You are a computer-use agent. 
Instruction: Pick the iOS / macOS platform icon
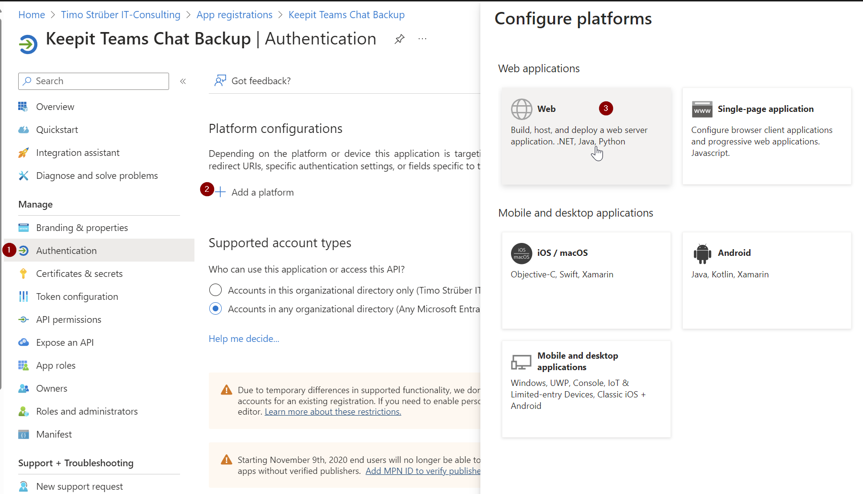pos(521,253)
